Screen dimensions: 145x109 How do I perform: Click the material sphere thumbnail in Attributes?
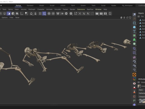click(x=139, y=86)
